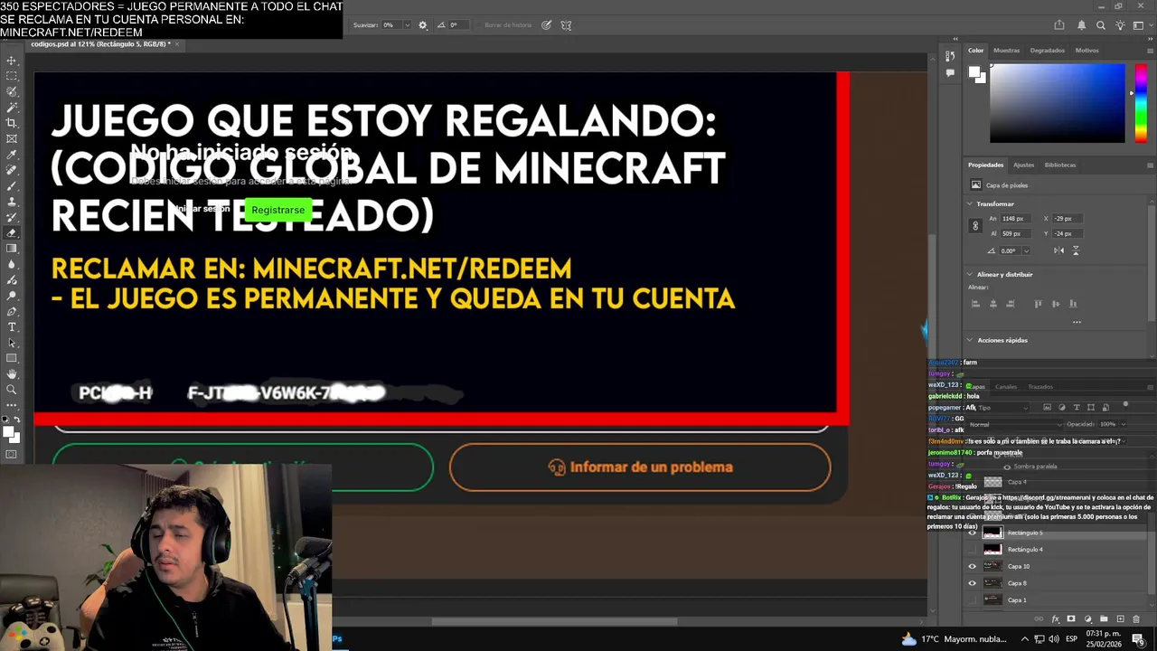Create a new layer group
This screenshot has height=651, width=1157.
point(1104,619)
